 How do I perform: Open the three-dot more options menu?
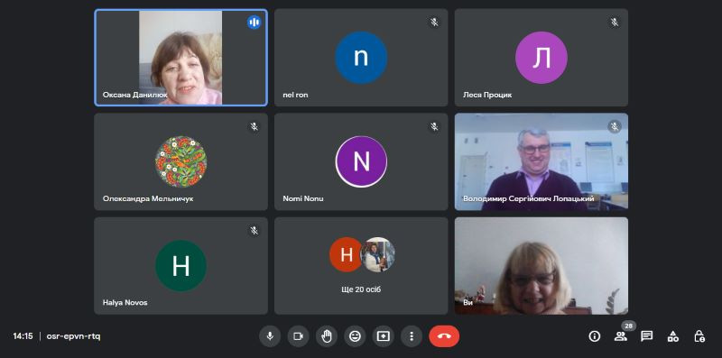(x=412, y=336)
